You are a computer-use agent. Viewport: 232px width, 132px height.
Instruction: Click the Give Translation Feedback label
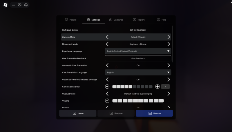74,58
